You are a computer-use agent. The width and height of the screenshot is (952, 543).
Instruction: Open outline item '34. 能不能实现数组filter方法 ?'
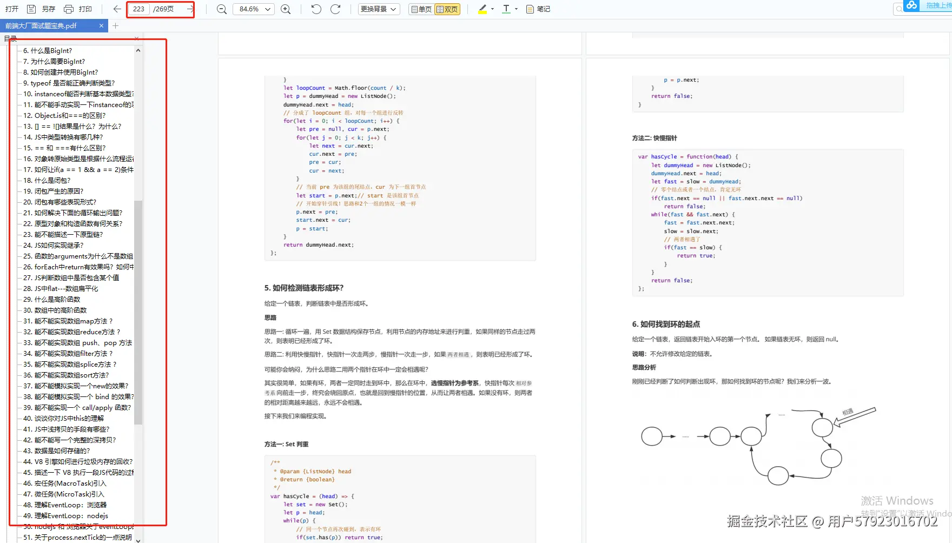[68, 354]
